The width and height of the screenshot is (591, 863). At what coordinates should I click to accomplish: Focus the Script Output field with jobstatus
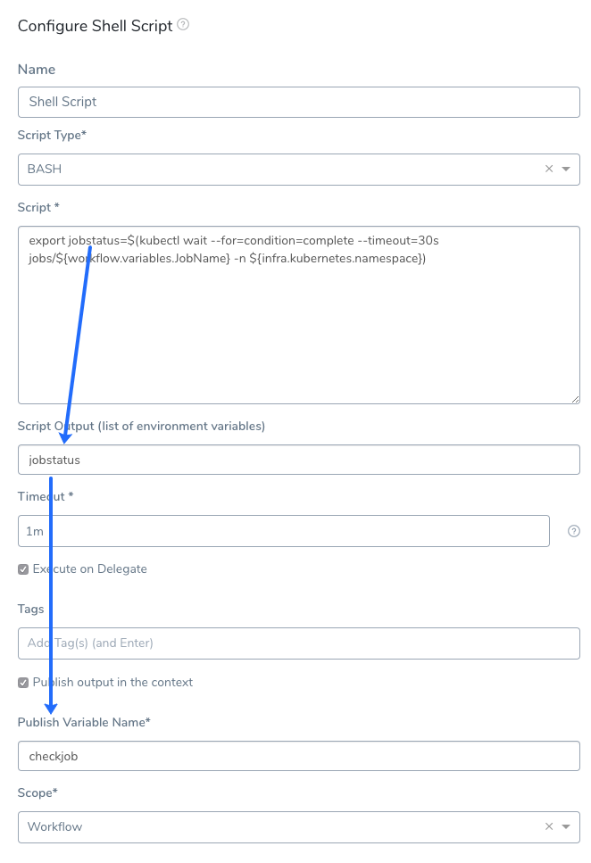pos(298,460)
